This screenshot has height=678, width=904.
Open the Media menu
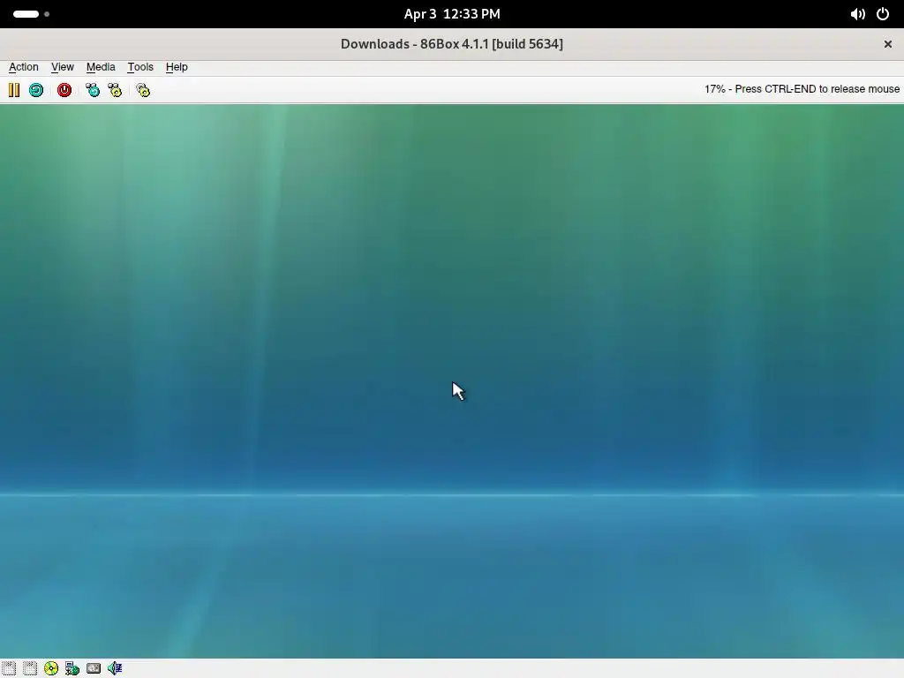(101, 67)
